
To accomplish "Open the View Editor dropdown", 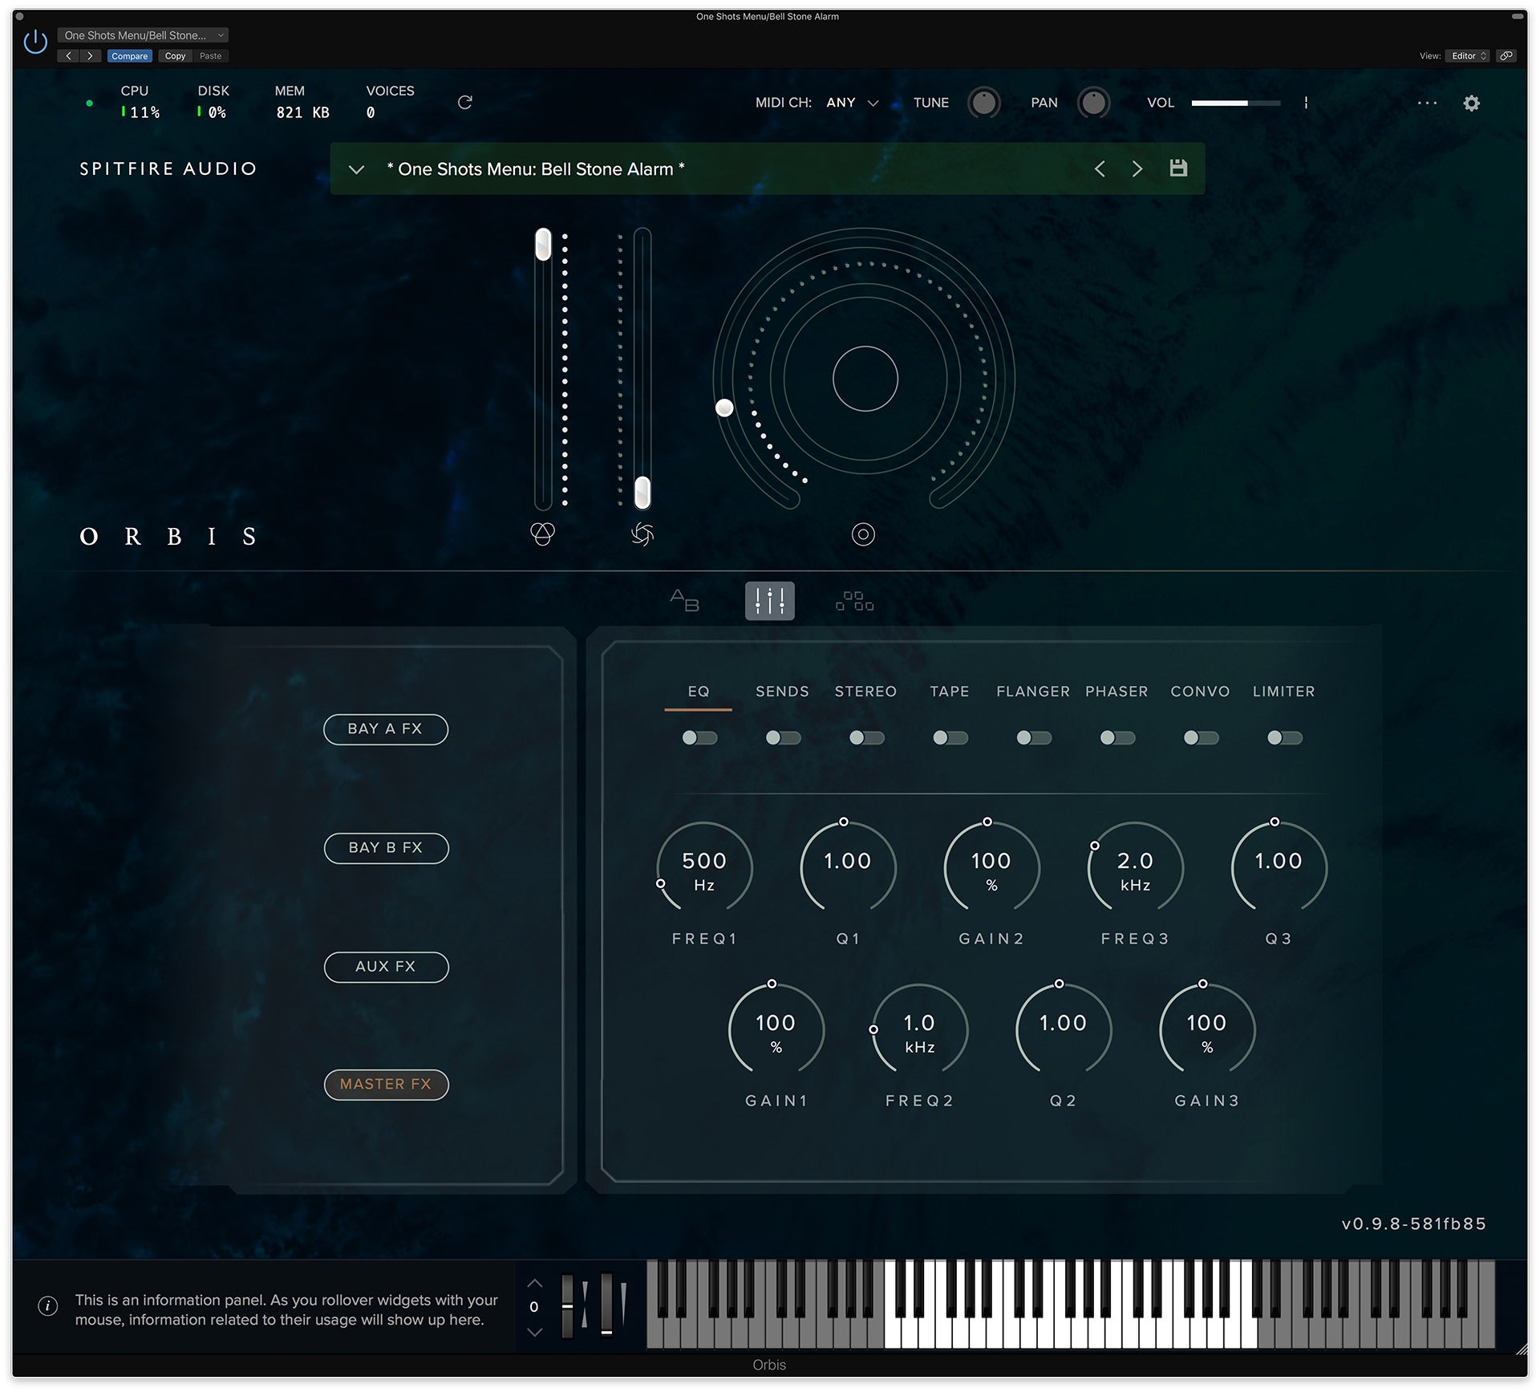I will 1469,56.
